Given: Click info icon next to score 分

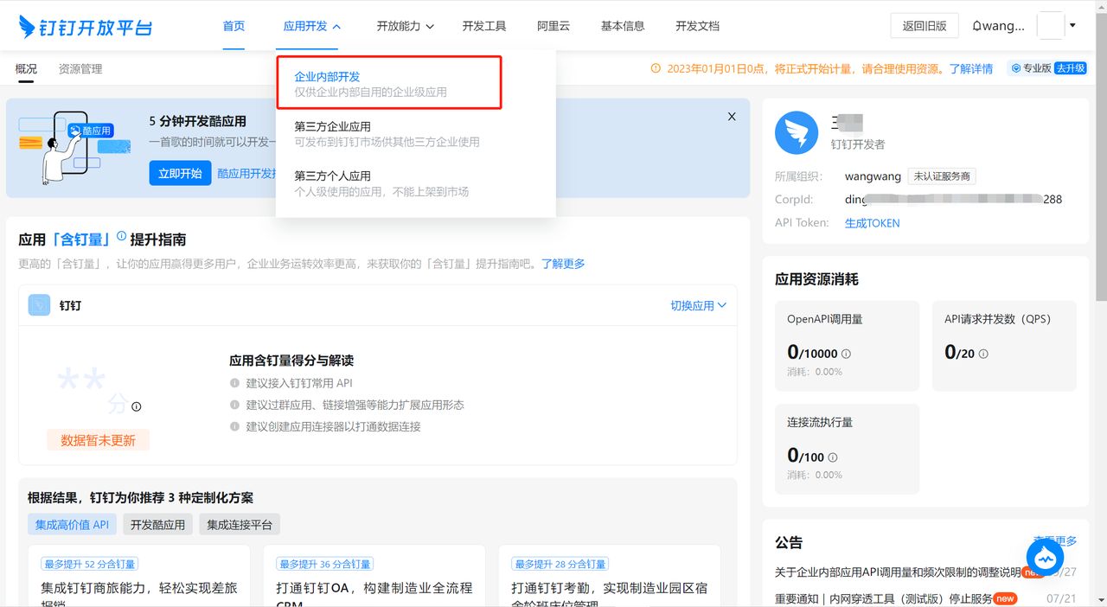Looking at the screenshot, I should (136, 406).
